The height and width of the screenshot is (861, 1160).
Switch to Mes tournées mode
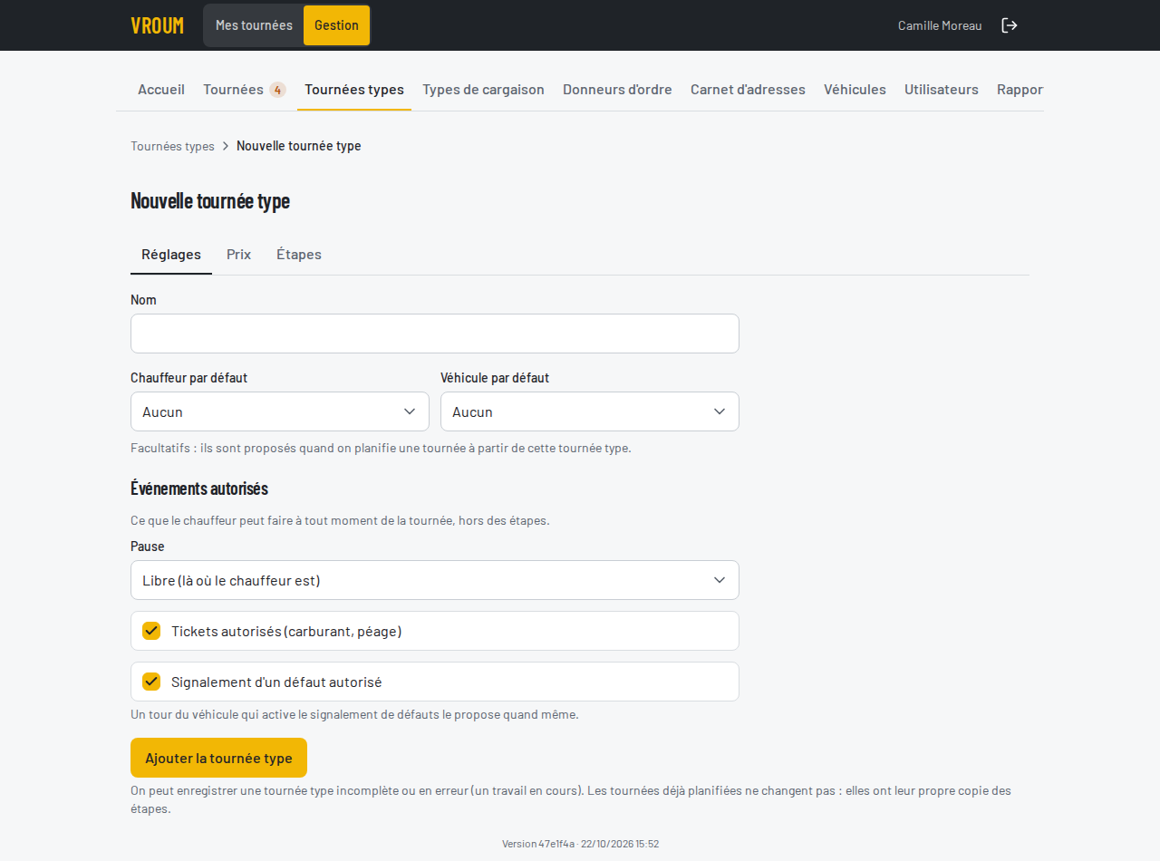pos(254,25)
